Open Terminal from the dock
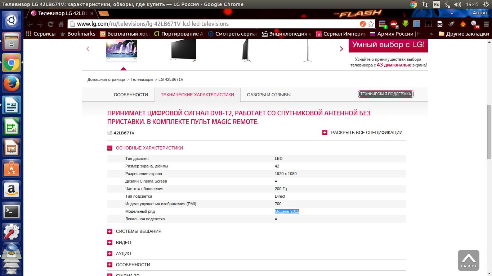The image size is (492, 276). coord(12,211)
